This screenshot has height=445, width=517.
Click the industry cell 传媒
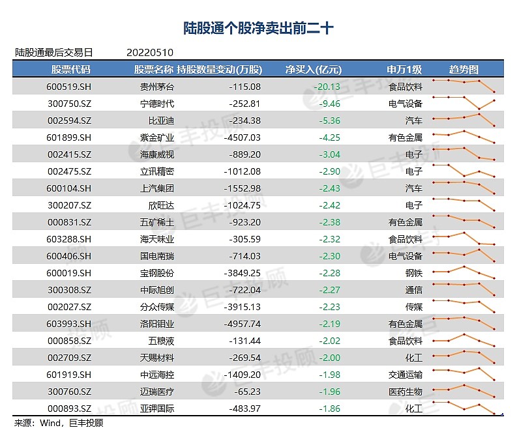pos(414,308)
